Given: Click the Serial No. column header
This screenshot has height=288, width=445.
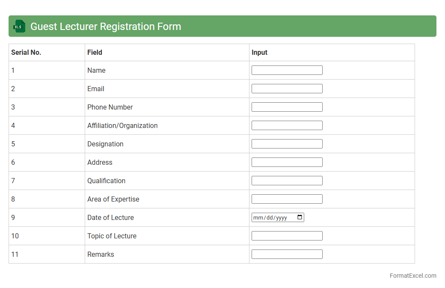Looking at the screenshot, I should pyautogui.click(x=26, y=52).
